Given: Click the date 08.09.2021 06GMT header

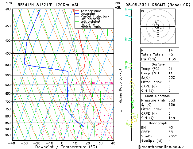Looking at the screenshot, I should [145, 5].
